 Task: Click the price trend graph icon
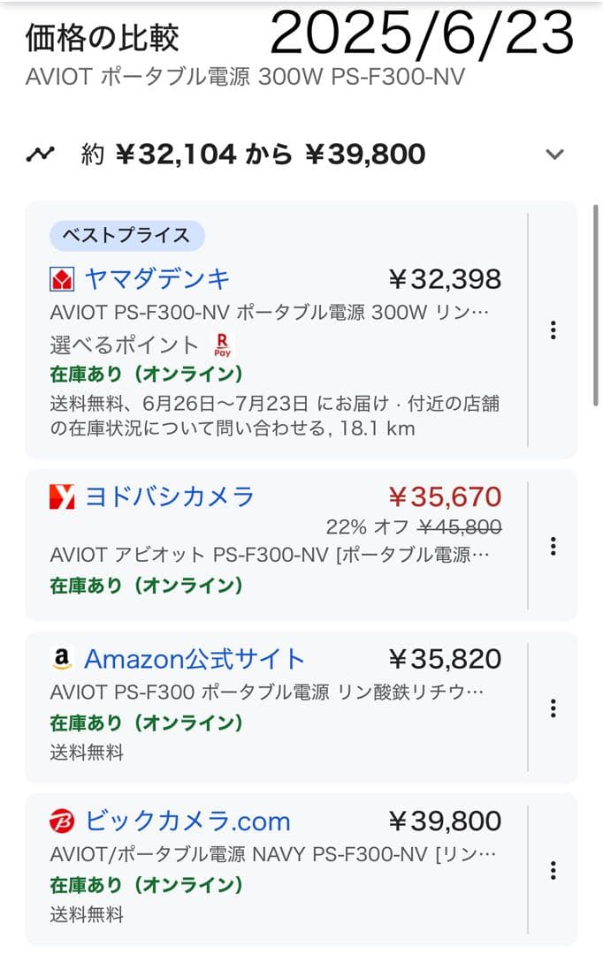pos(39,153)
